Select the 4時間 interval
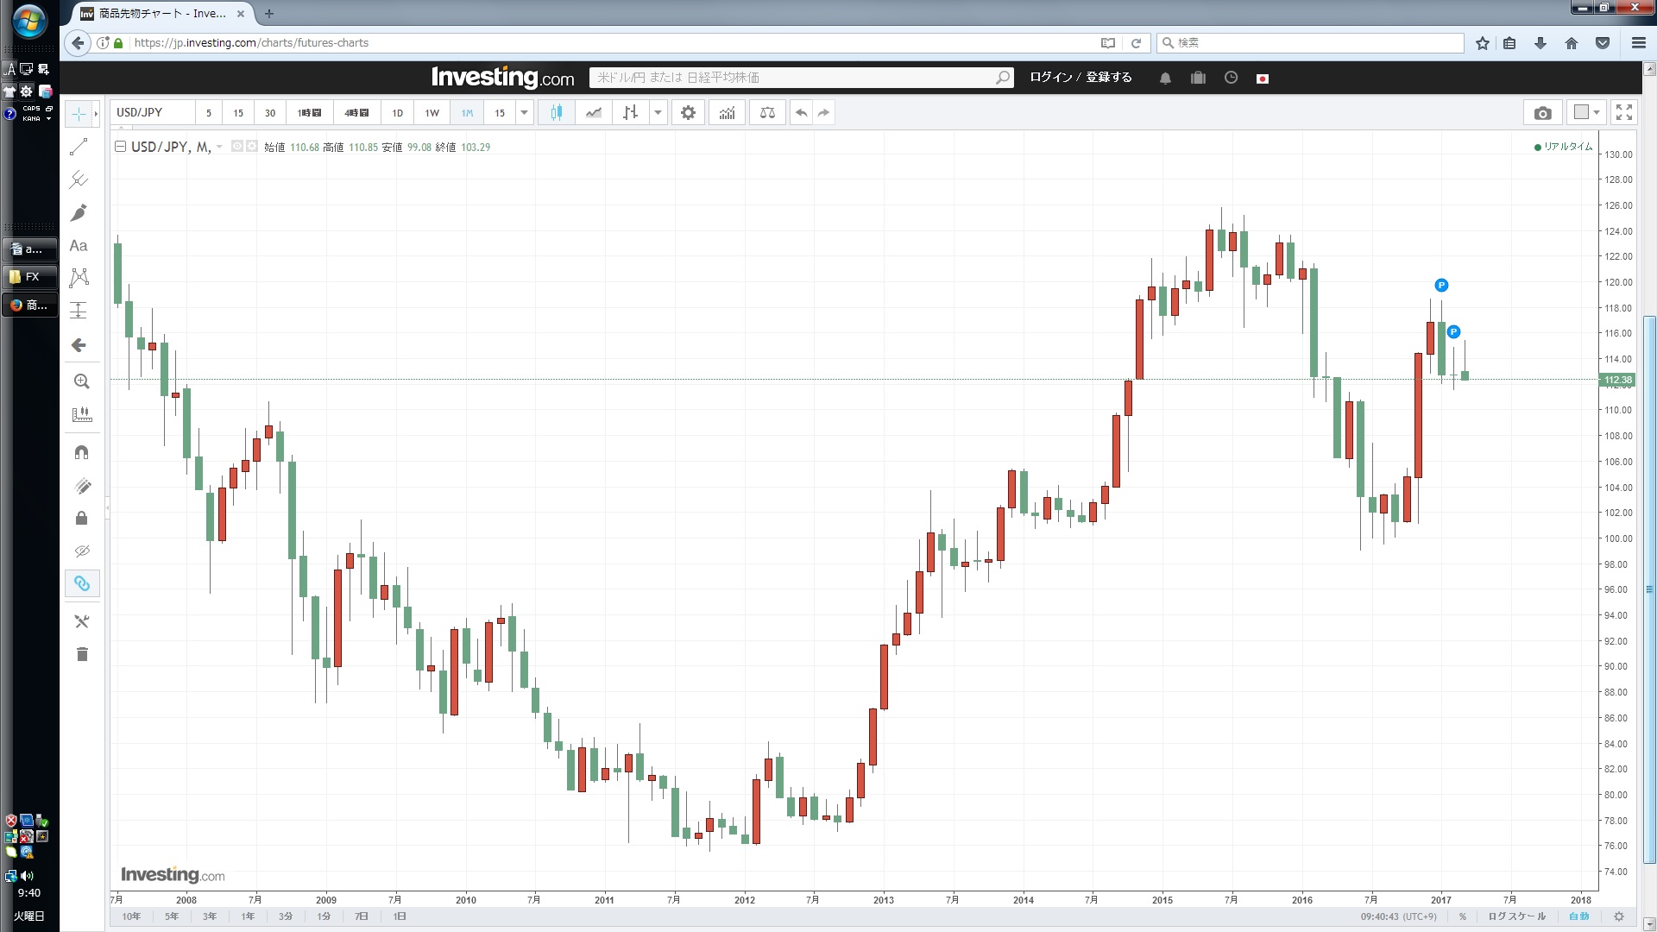Screen dimensions: 1657x932 coord(356,113)
